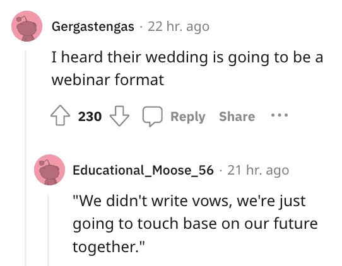
Task: Collapse the Educational_Moose_56 reply thread line
Action: (48, 230)
